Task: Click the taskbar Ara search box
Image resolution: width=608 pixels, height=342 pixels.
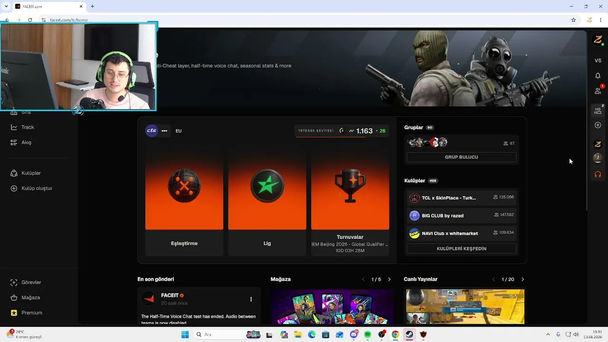Action: pos(228,335)
